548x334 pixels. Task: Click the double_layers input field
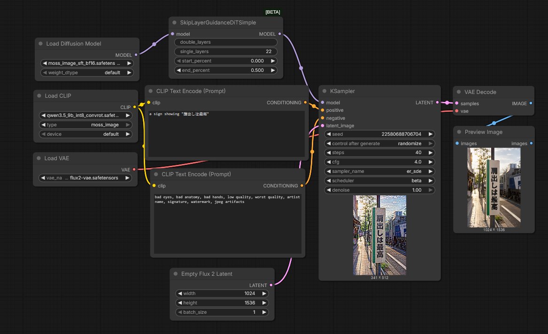pos(226,42)
